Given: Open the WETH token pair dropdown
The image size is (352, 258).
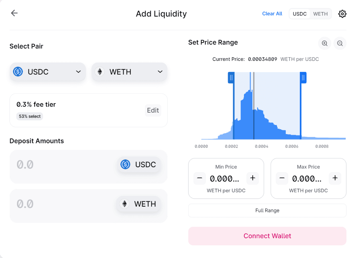Looking at the screenshot, I should (129, 72).
